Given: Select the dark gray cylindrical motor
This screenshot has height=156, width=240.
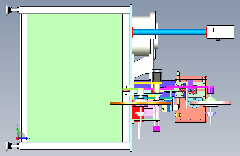Looking at the screenshot, I should tap(157, 77).
